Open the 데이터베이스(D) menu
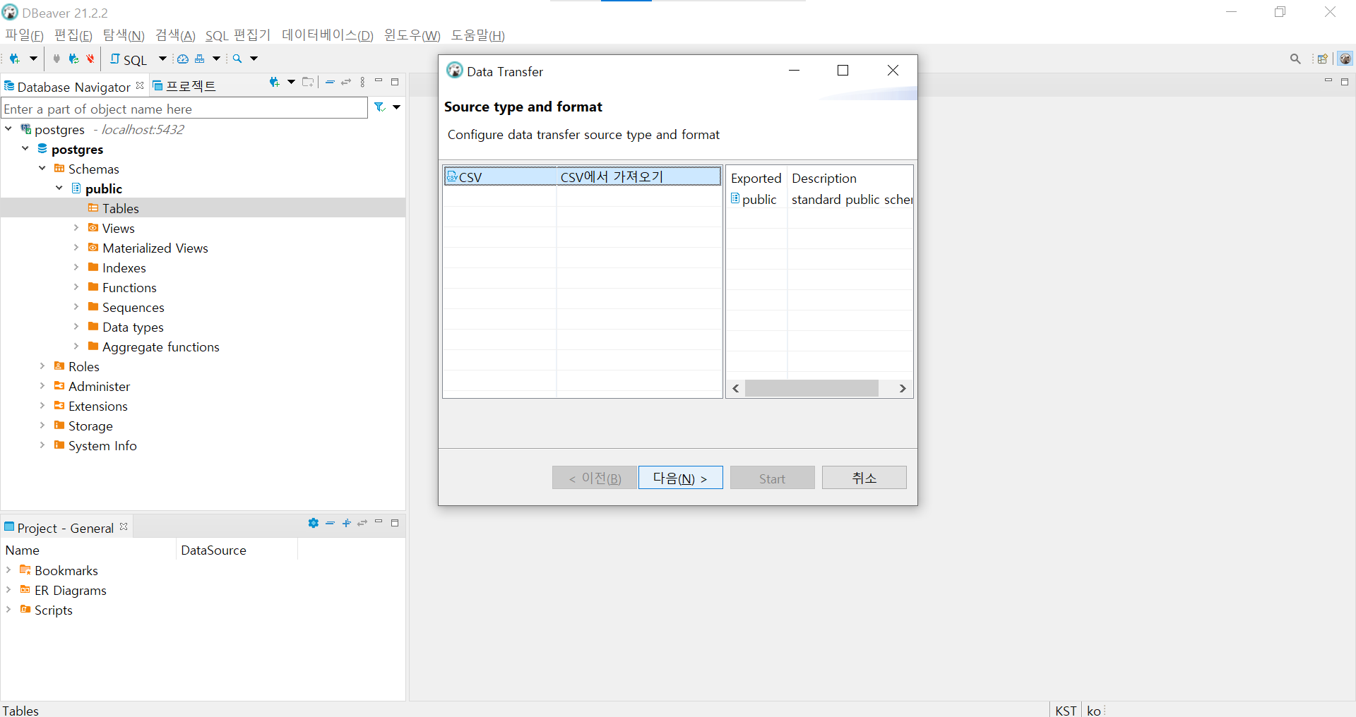This screenshot has height=717, width=1356. pyautogui.click(x=328, y=35)
